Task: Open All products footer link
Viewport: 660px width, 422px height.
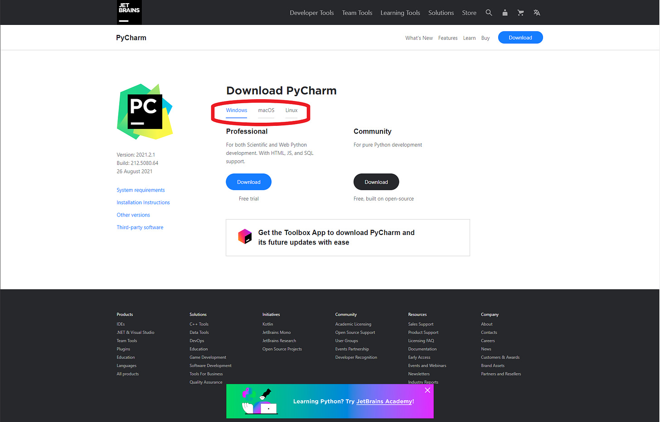Action: pyautogui.click(x=128, y=374)
